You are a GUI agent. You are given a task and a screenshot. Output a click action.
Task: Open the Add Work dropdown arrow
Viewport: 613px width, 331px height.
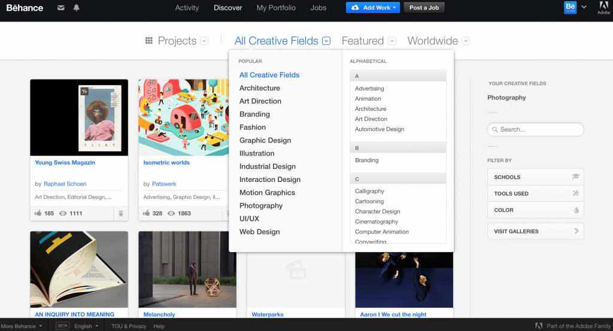(394, 7)
